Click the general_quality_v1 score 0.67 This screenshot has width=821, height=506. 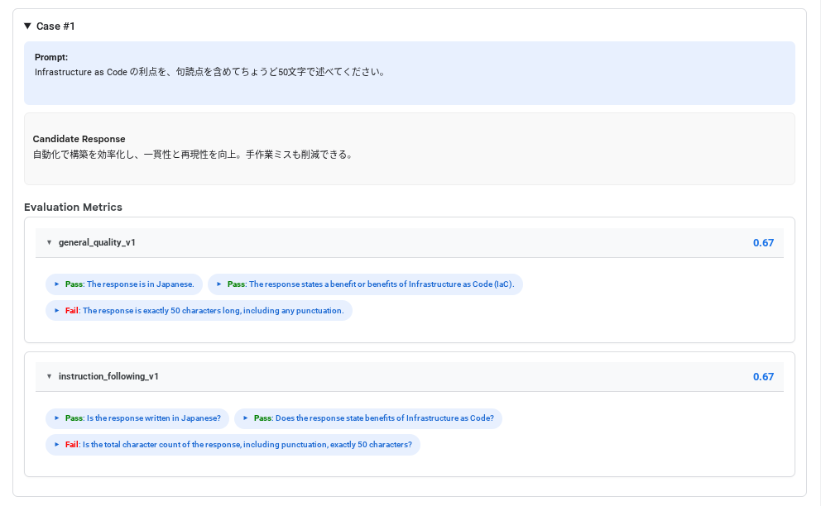click(763, 242)
